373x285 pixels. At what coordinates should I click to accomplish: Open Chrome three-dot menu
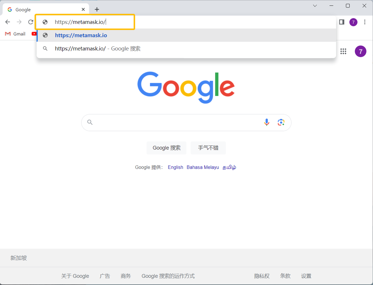click(x=365, y=22)
